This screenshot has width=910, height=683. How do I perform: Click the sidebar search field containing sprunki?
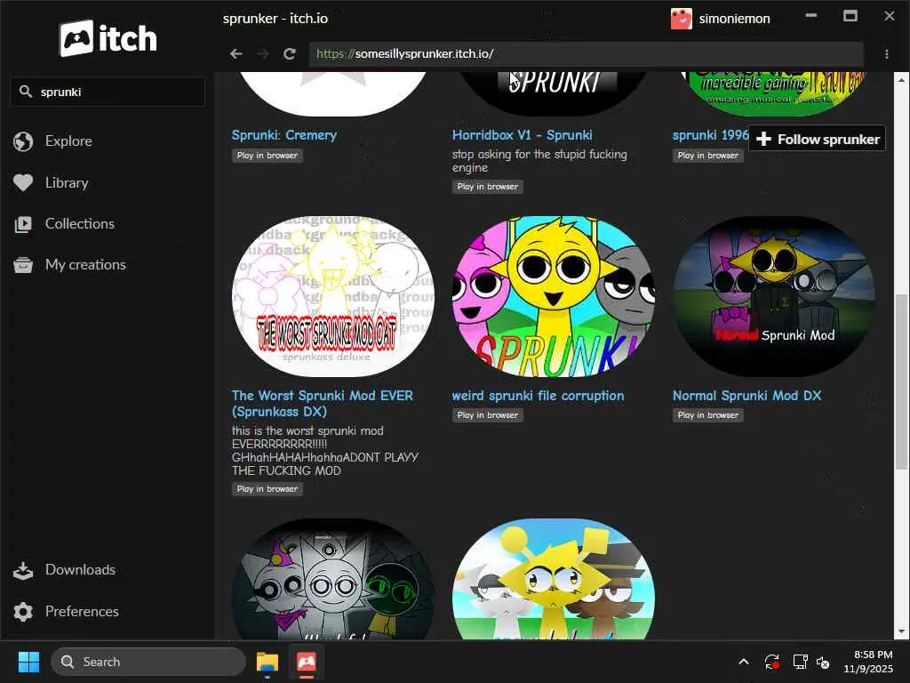(108, 92)
